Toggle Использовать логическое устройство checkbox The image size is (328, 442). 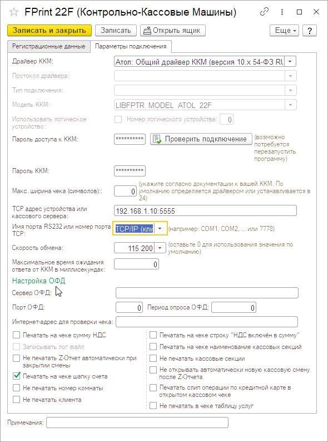[118, 120]
